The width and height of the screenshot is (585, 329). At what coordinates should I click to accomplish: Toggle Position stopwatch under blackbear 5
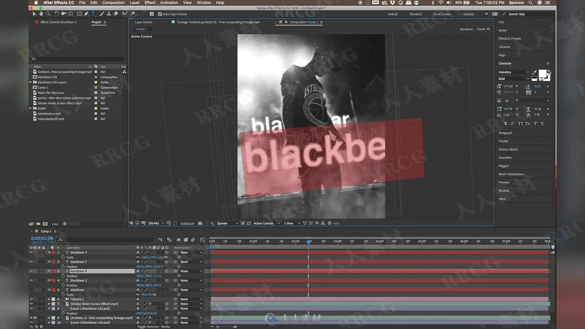[63, 267]
